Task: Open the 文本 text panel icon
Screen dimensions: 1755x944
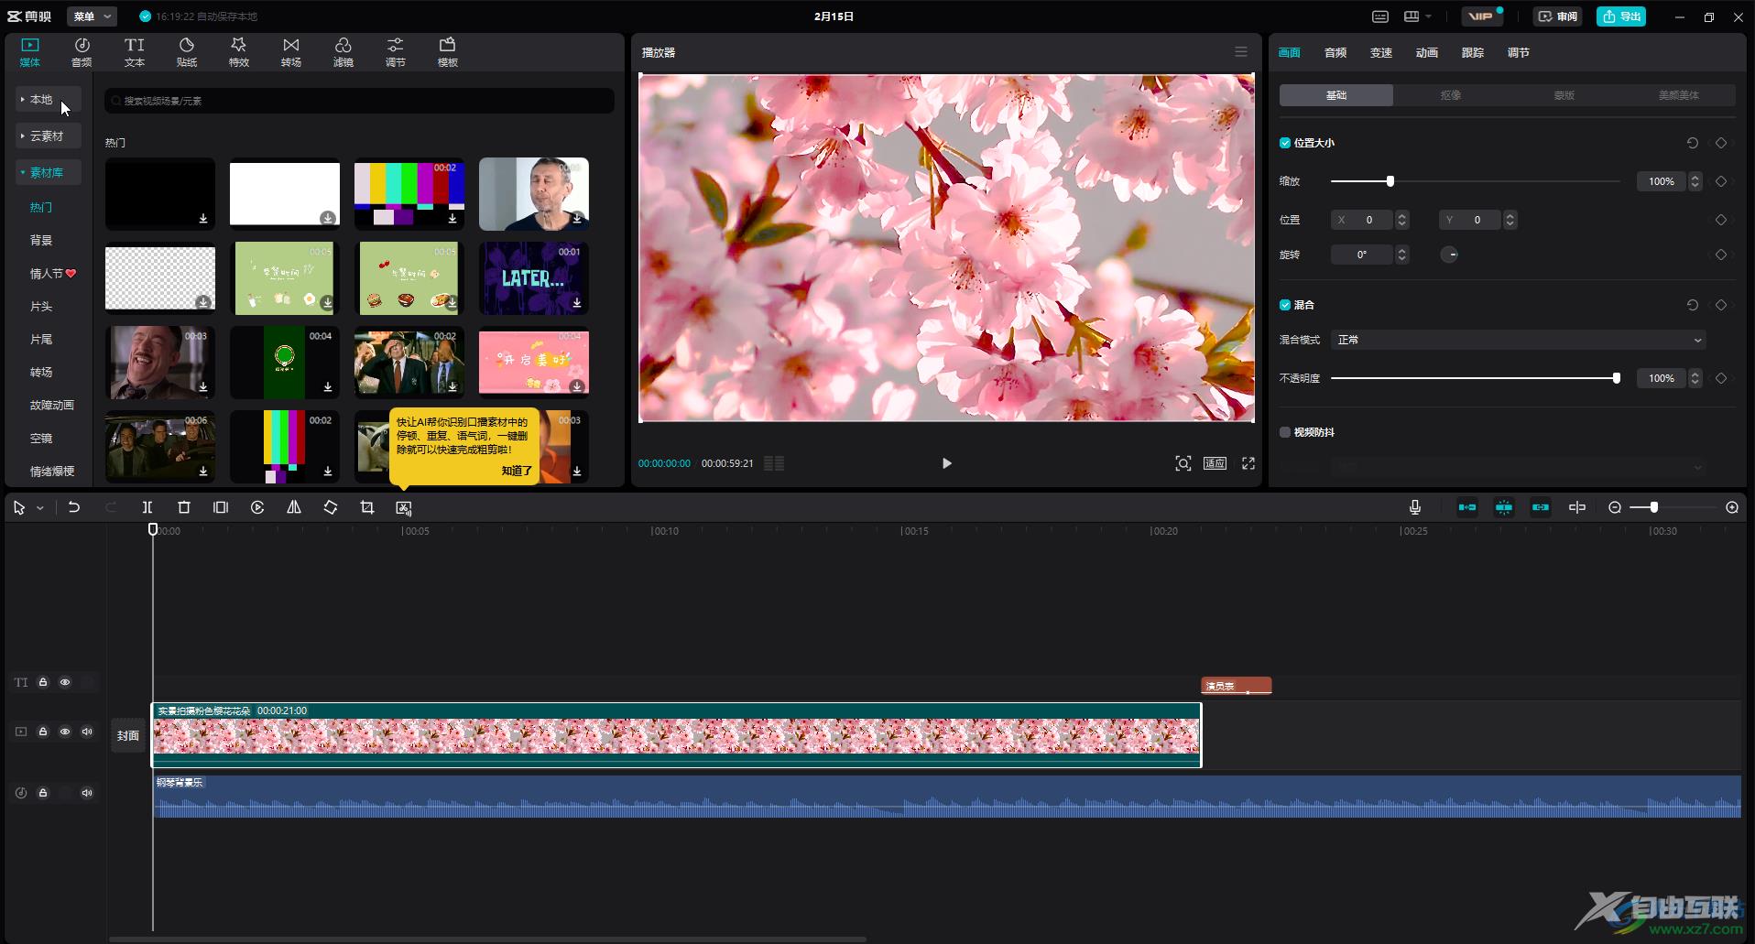Action: pyautogui.click(x=135, y=52)
